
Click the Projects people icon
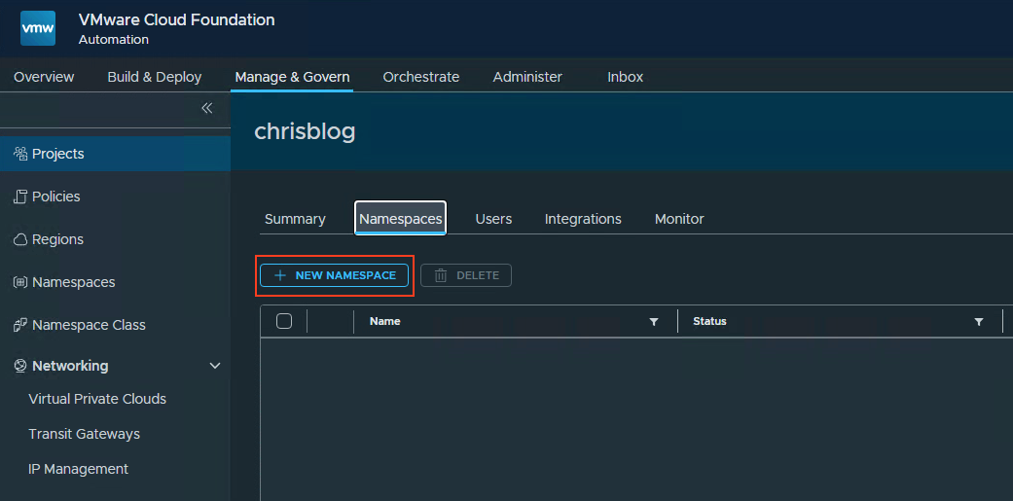tap(20, 154)
